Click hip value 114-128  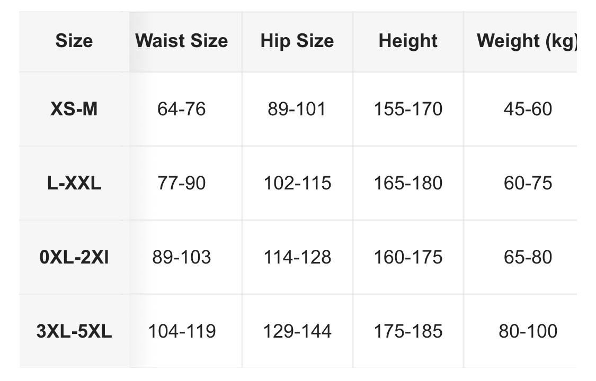297,257
